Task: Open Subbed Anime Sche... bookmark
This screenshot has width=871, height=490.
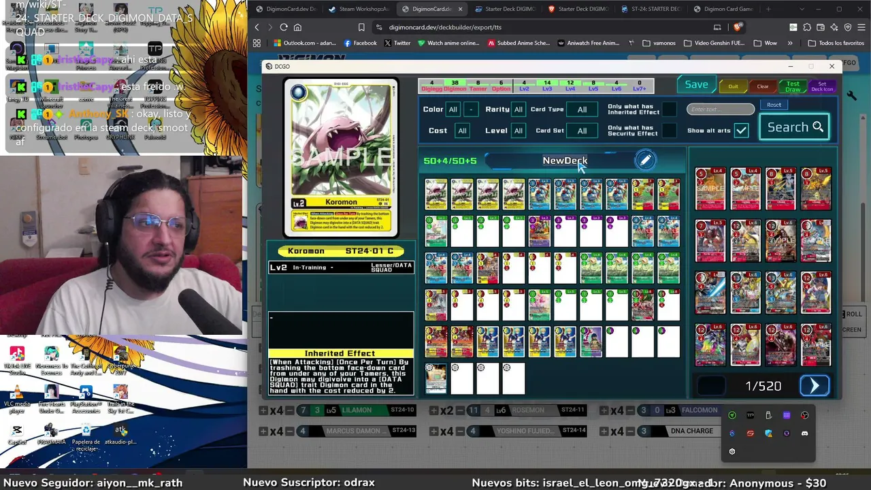Action: [519, 43]
